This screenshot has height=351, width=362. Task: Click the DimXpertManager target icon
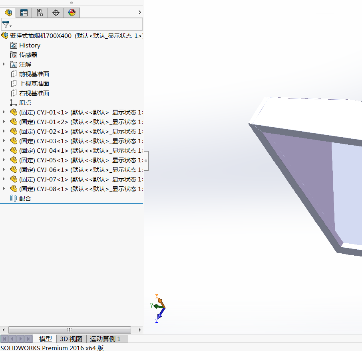[56, 12]
